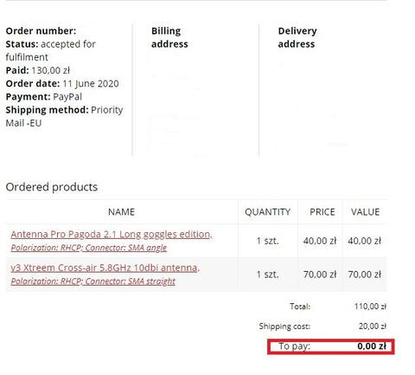
Task: Click the Polarization RHCP SMA straight link
Action: pos(93,281)
